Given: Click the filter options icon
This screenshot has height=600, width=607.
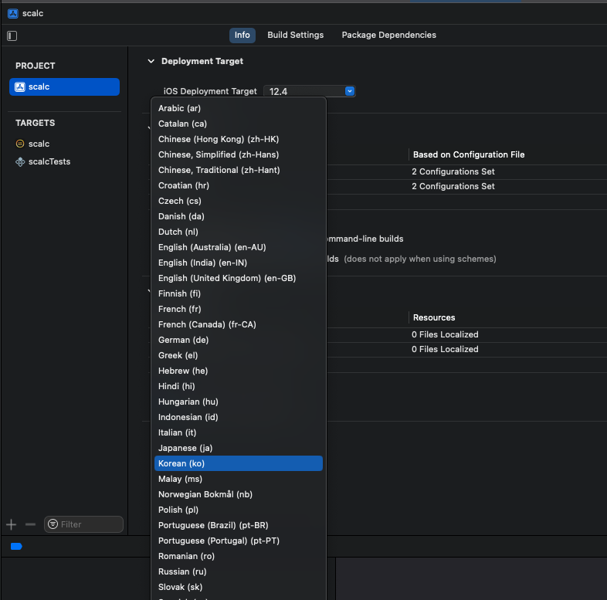Looking at the screenshot, I should point(53,524).
